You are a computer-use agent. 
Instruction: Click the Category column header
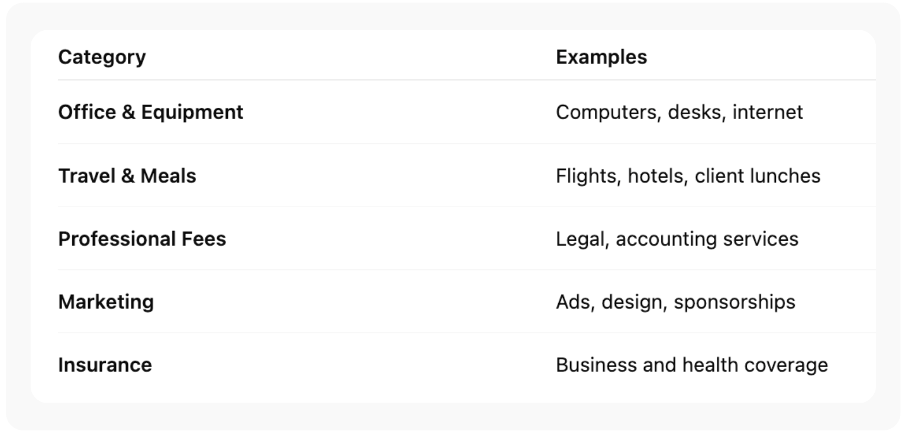(x=102, y=57)
